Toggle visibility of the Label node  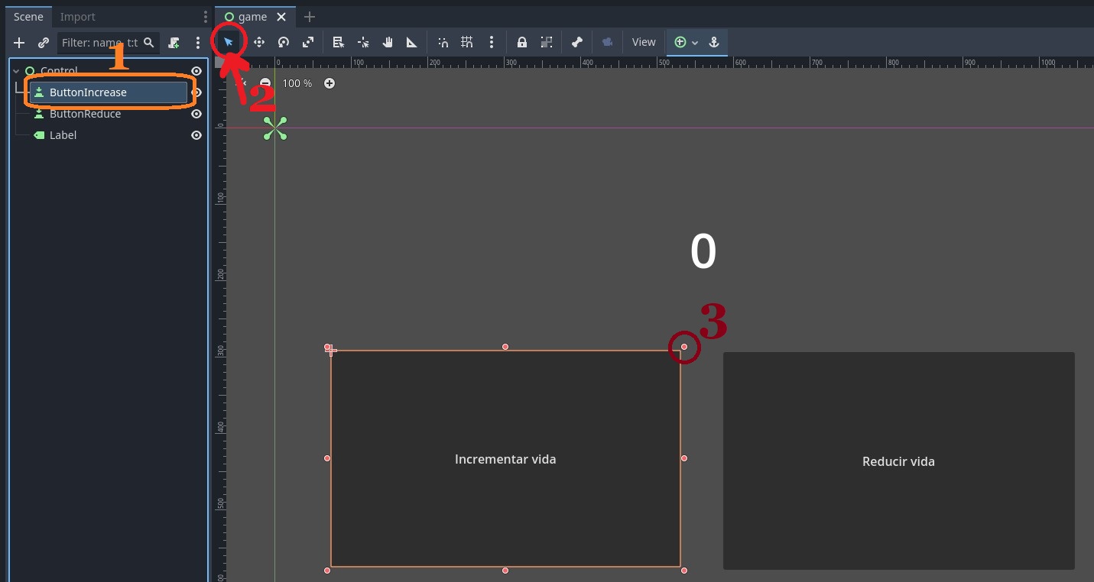pyautogui.click(x=196, y=135)
